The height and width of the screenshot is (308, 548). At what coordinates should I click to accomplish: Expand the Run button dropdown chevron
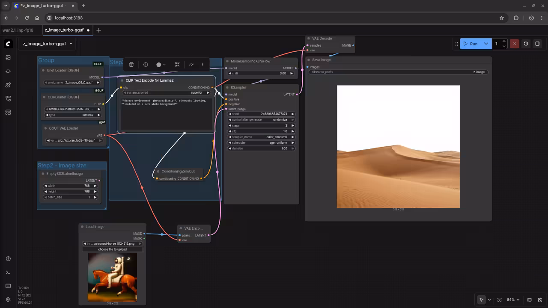(x=486, y=44)
